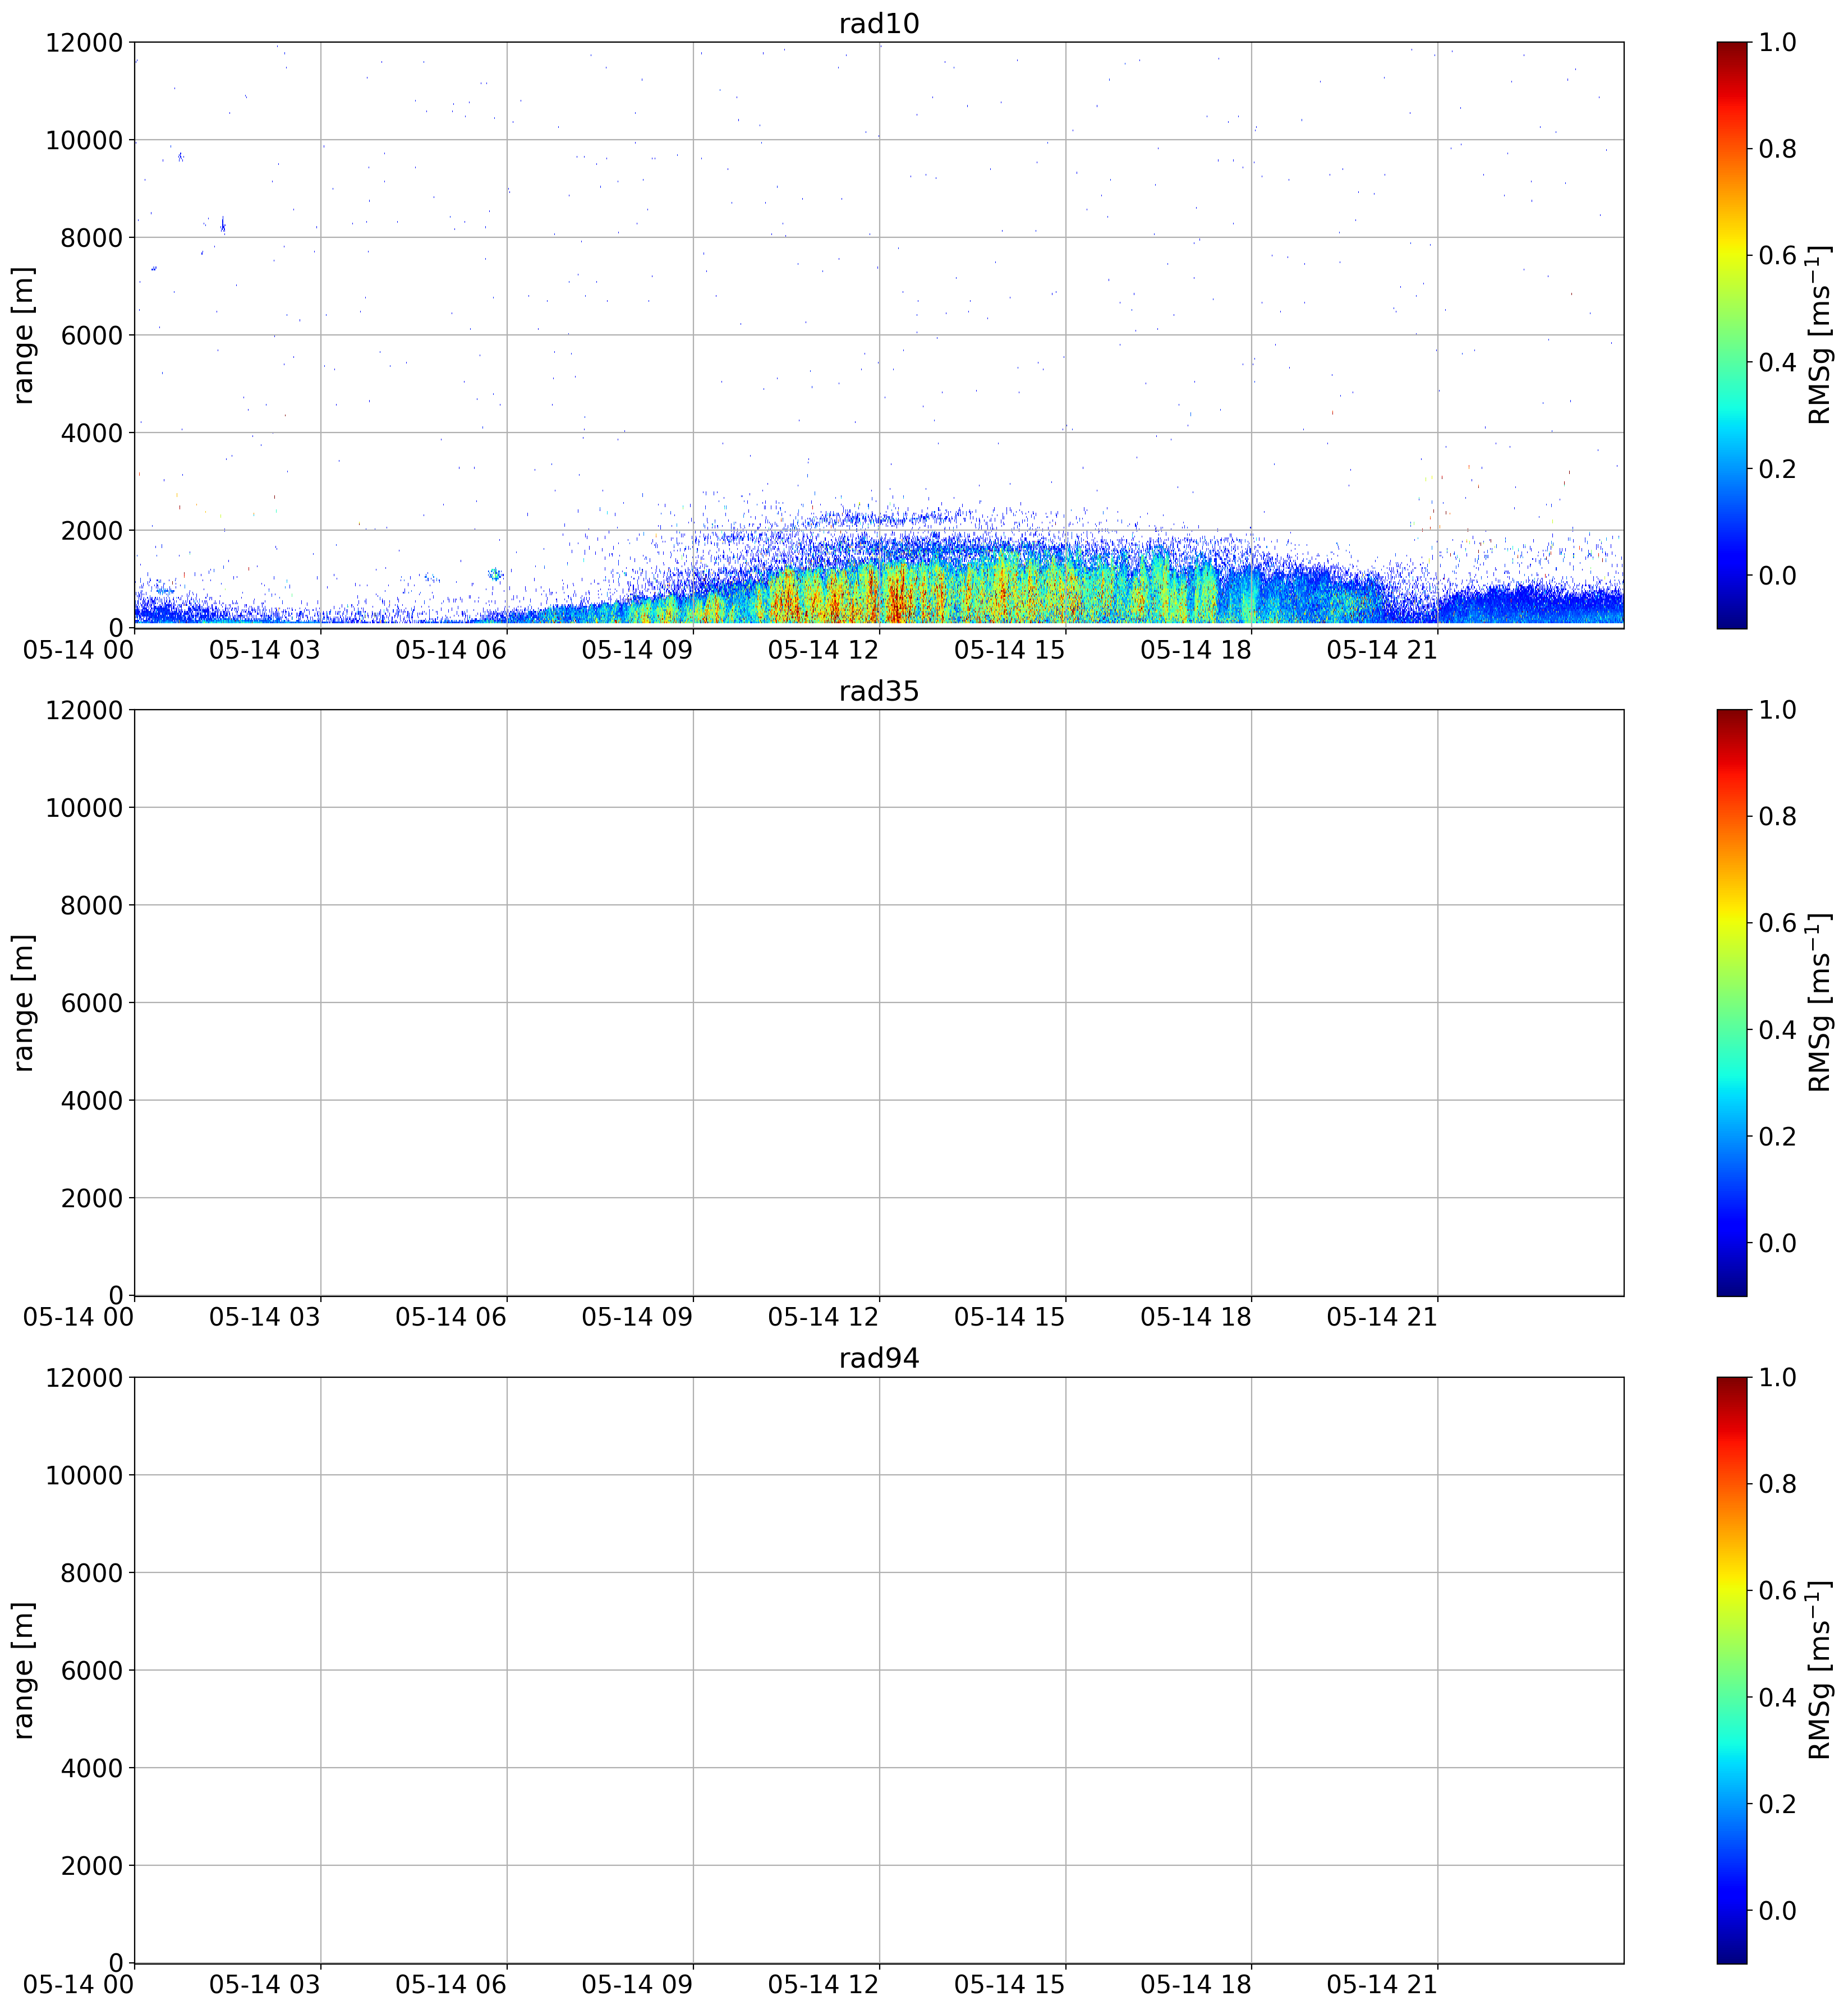Click the 05-14 21 tick under rad10
The image size is (1848, 2010).
click(1382, 650)
